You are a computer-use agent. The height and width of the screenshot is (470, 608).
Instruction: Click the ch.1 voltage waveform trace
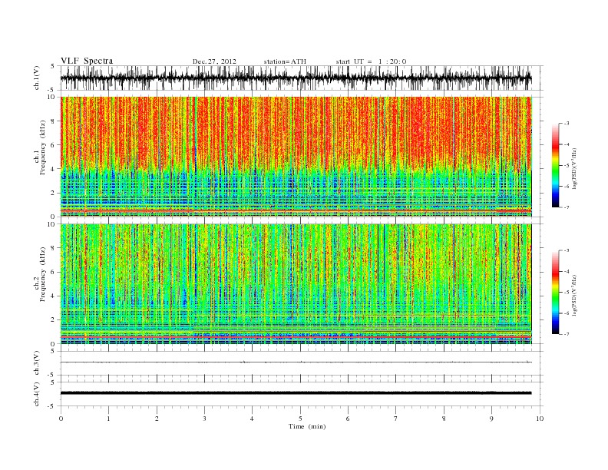(x=296, y=78)
